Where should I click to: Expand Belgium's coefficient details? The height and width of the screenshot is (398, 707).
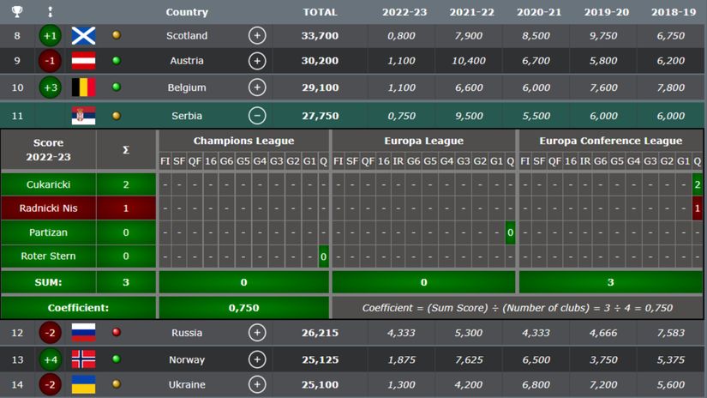[x=257, y=87]
